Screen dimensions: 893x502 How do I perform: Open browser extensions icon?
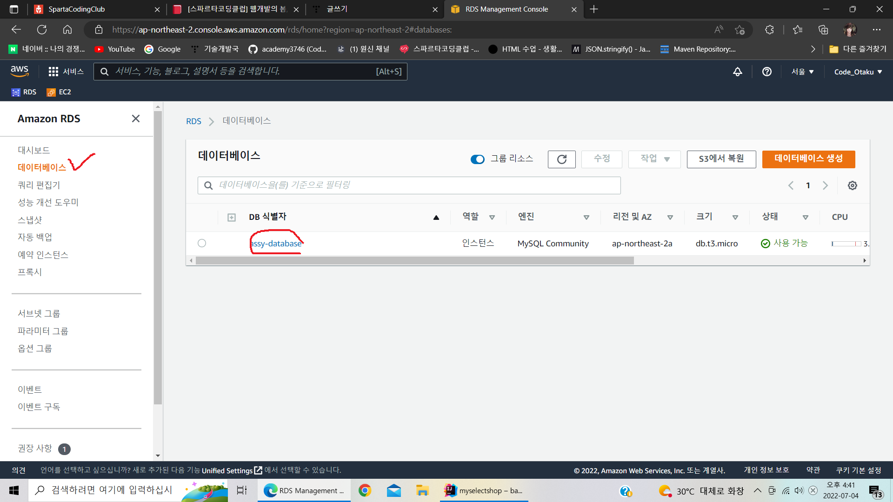(769, 30)
